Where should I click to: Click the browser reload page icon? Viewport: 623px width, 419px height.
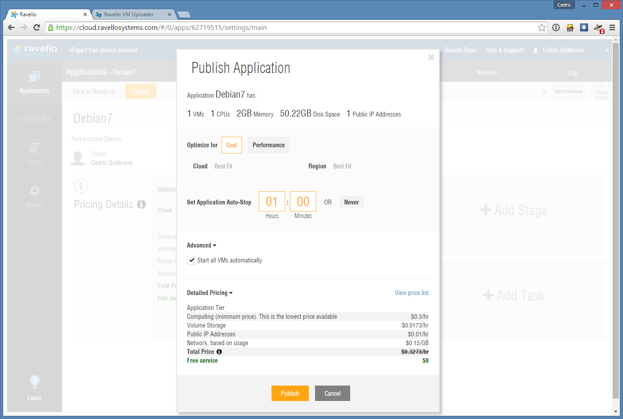tap(37, 28)
